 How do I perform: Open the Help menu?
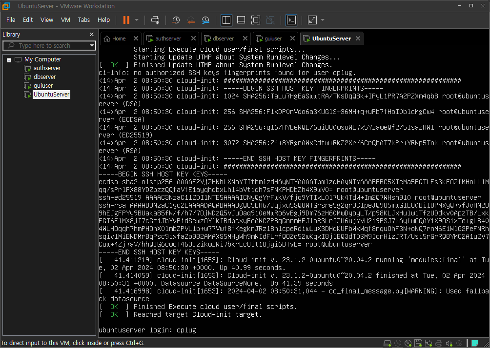104,19
